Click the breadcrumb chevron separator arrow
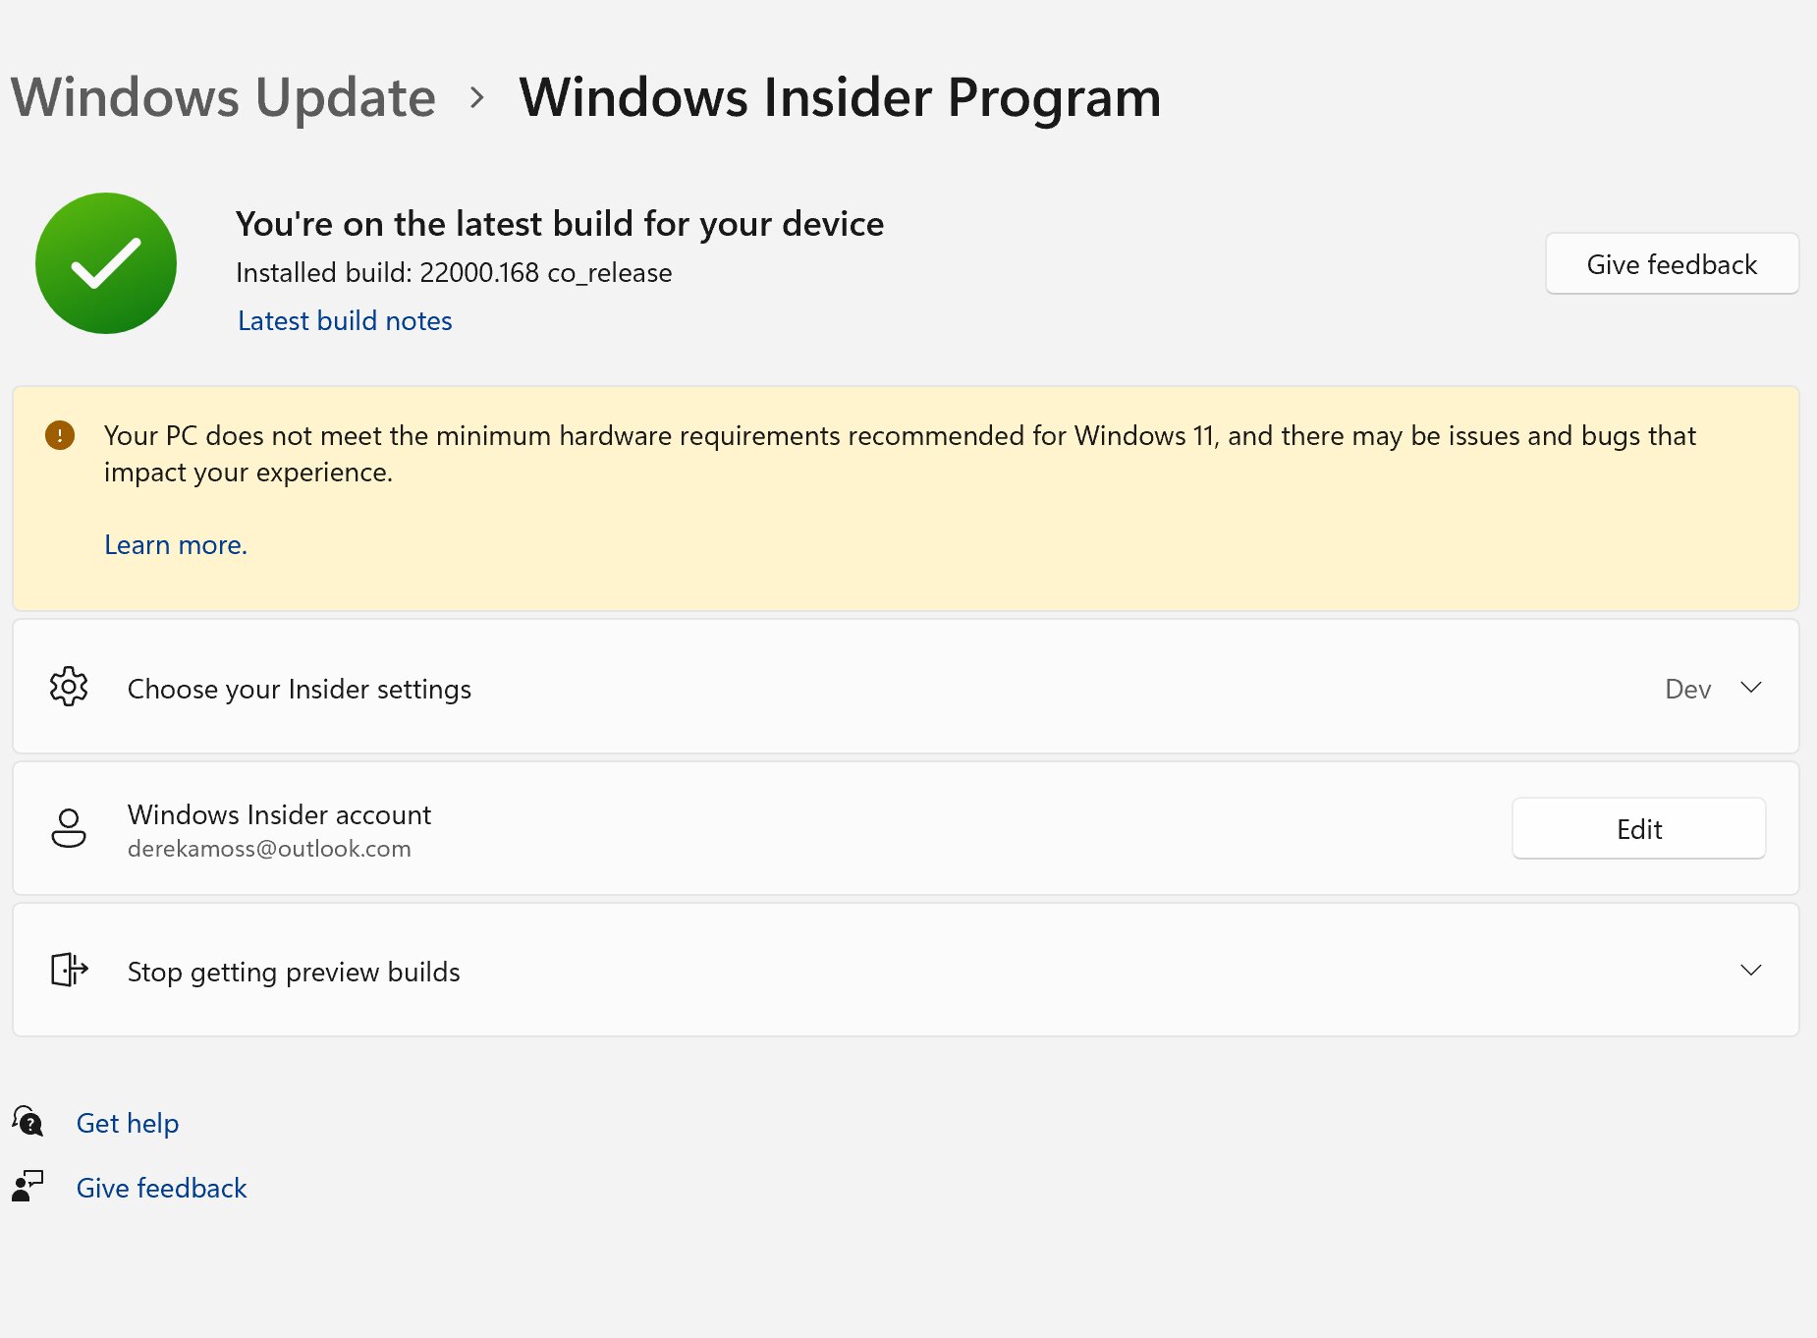 pyautogui.click(x=477, y=97)
